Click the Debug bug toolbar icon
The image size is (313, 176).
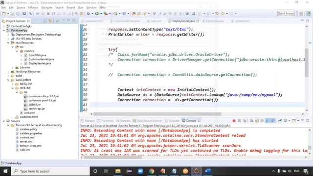pos(88,13)
